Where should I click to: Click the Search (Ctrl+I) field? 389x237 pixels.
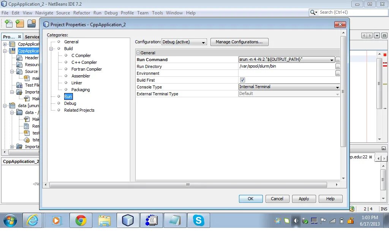(353, 13)
